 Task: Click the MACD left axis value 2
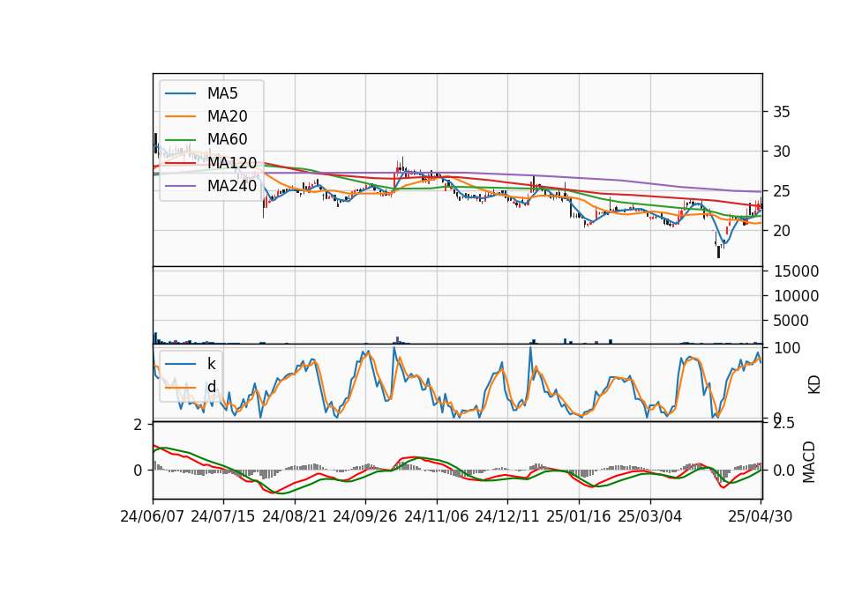pyautogui.click(x=138, y=425)
